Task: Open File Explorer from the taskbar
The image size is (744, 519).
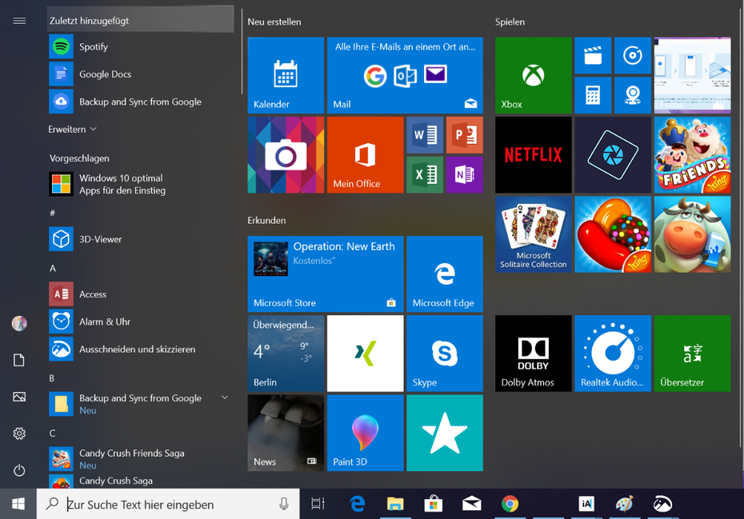Action: (395, 504)
